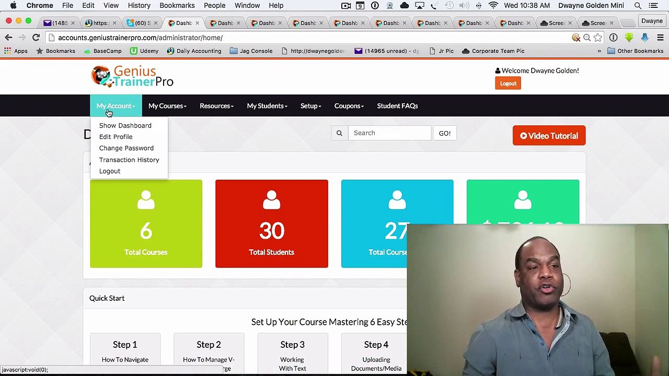Expand the Setup dropdown

tap(310, 105)
